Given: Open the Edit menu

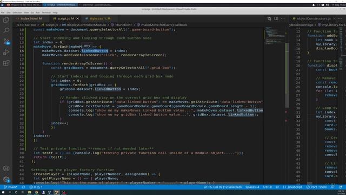Looking at the screenshot, I should pyautogui.click(x=9, y=12).
